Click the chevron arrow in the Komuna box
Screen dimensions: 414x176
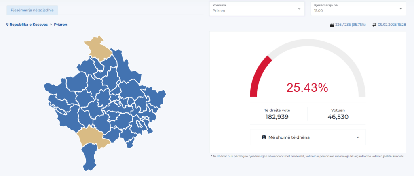pos(299,8)
